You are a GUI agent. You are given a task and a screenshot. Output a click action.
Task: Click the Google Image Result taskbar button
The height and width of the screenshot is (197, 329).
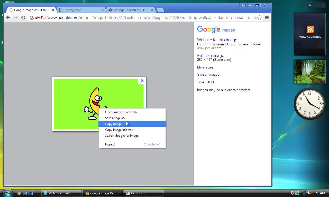click(103, 193)
